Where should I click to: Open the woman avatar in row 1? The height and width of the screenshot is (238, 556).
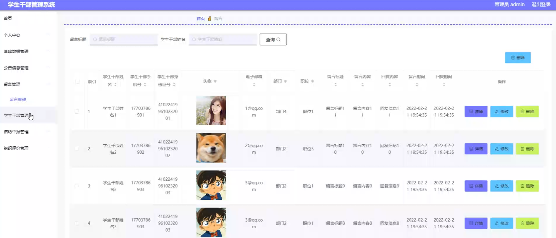211,111
